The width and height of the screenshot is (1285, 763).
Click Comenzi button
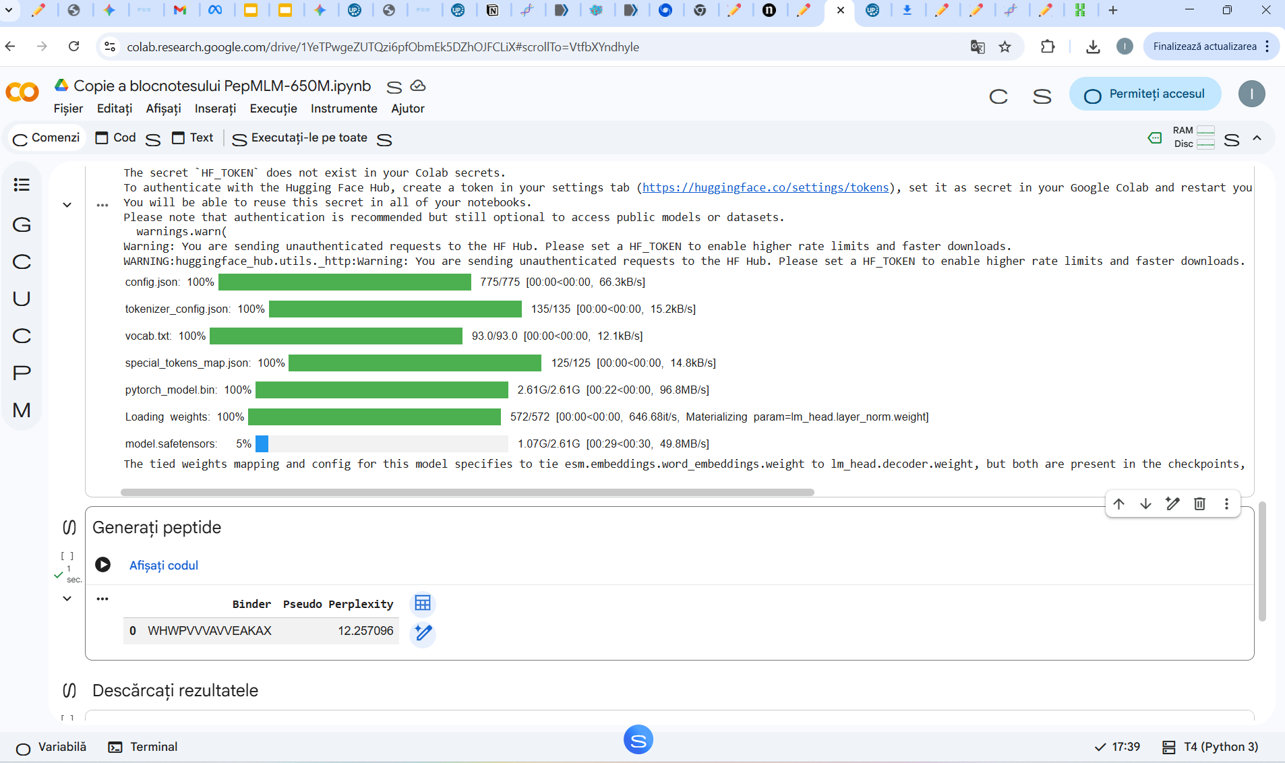(x=47, y=138)
